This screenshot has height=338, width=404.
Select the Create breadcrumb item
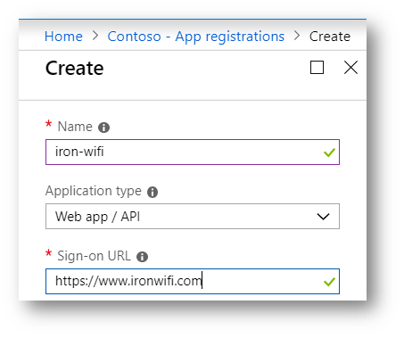pyautogui.click(x=330, y=37)
